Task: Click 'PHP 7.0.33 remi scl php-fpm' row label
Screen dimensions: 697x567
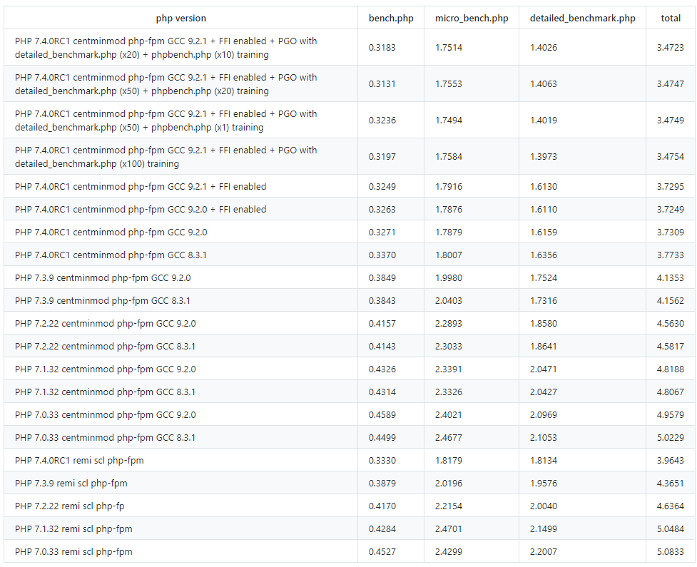Action: pyautogui.click(x=73, y=551)
